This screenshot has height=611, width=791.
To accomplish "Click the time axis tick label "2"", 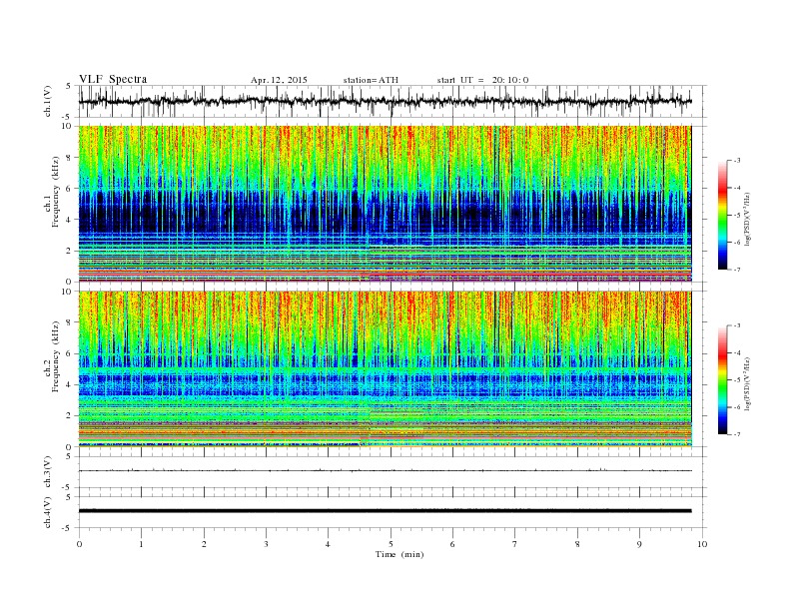I will 204,544.
